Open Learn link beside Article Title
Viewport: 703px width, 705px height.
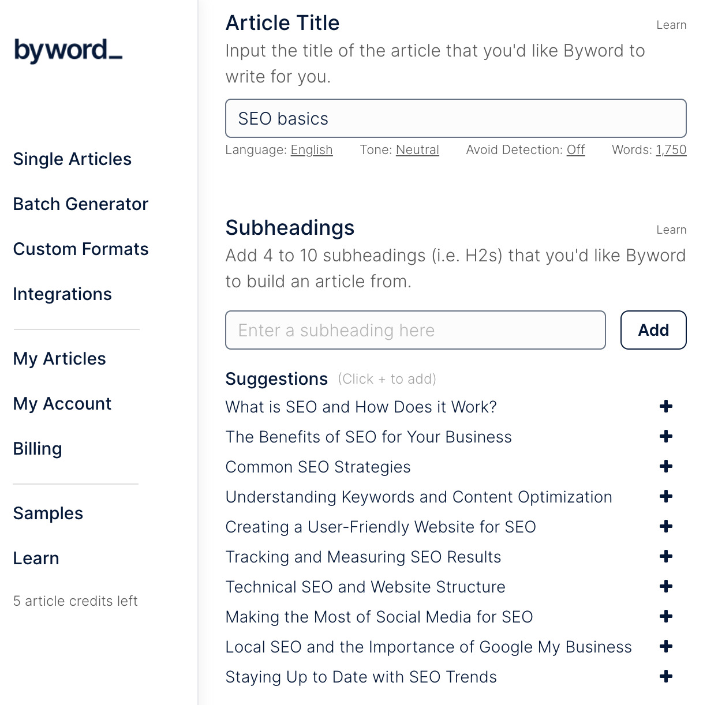[671, 25]
